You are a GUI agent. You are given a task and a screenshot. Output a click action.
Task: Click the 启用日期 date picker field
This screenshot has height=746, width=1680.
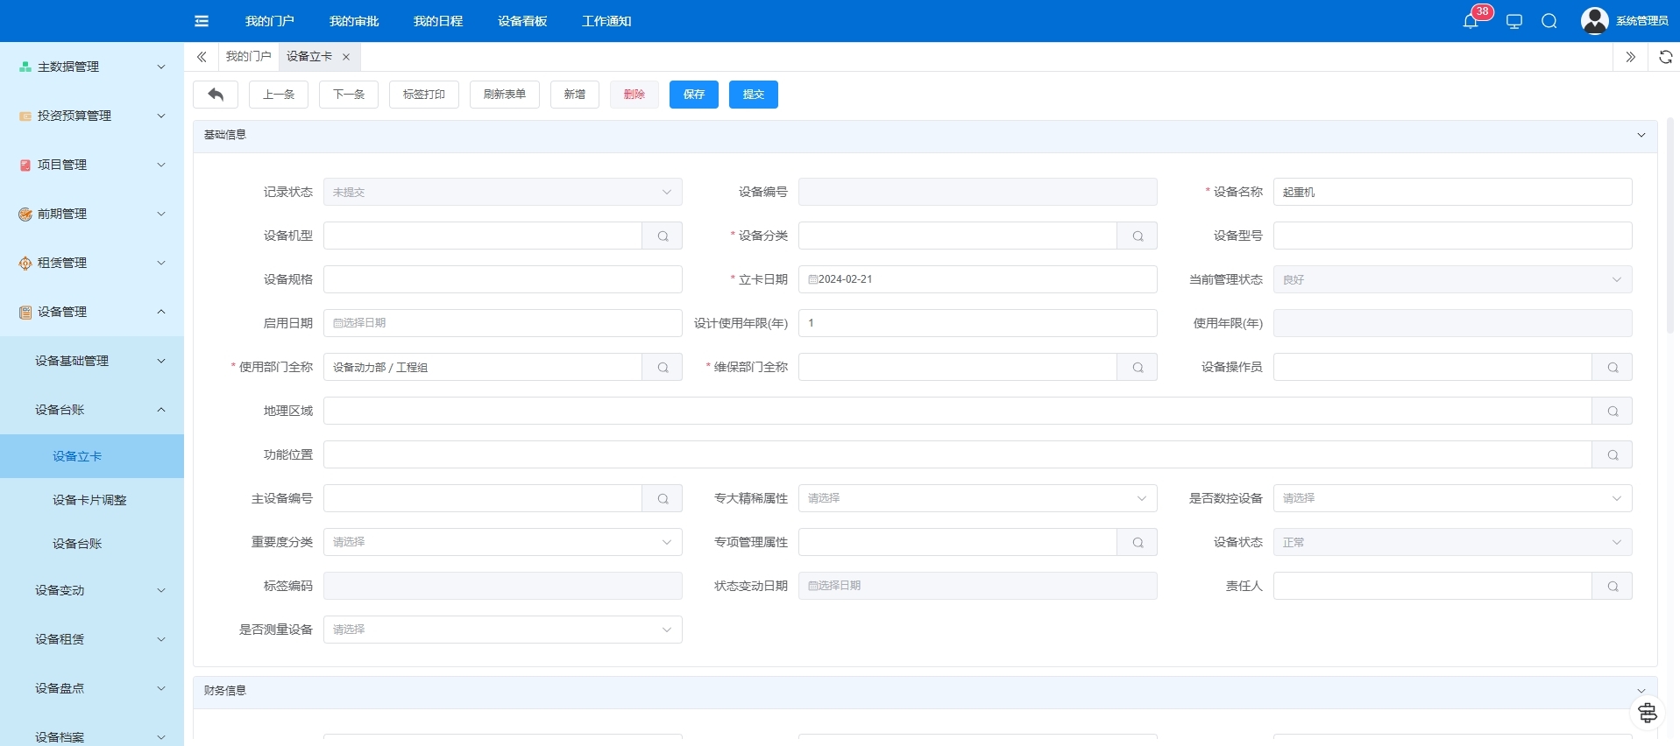[503, 323]
